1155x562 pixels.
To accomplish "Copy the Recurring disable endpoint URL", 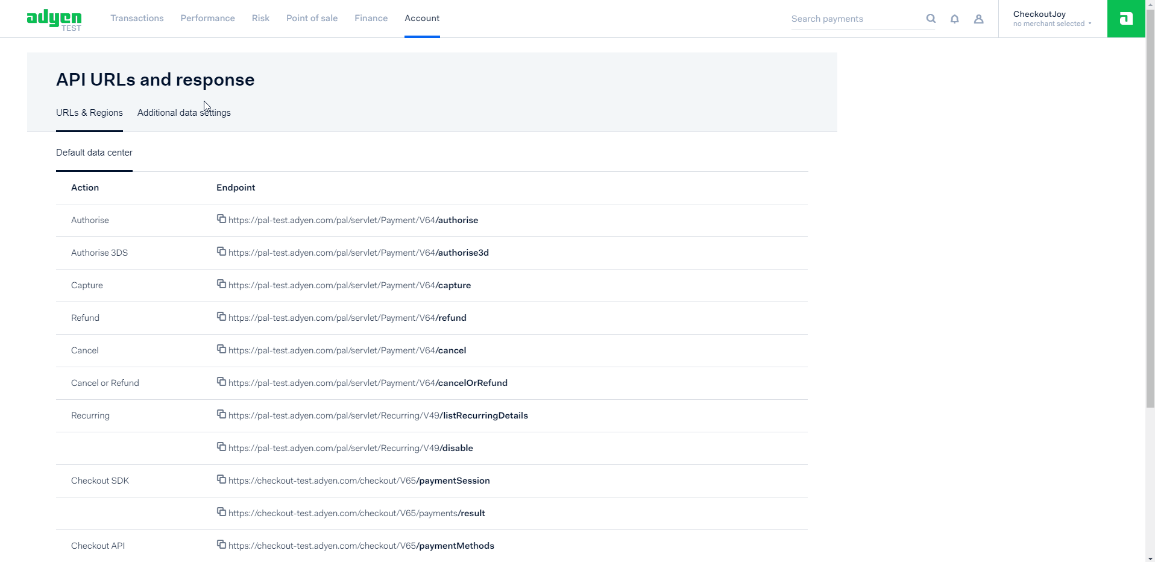I will (221, 447).
